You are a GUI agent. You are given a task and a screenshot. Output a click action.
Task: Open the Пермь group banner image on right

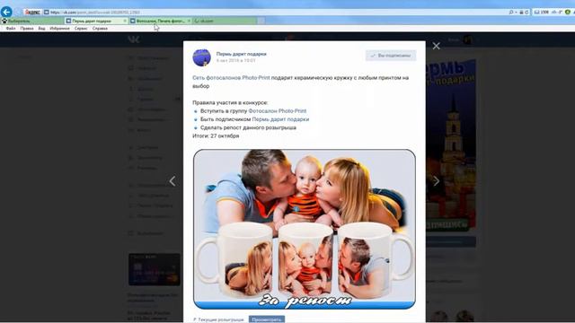point(451,145)
